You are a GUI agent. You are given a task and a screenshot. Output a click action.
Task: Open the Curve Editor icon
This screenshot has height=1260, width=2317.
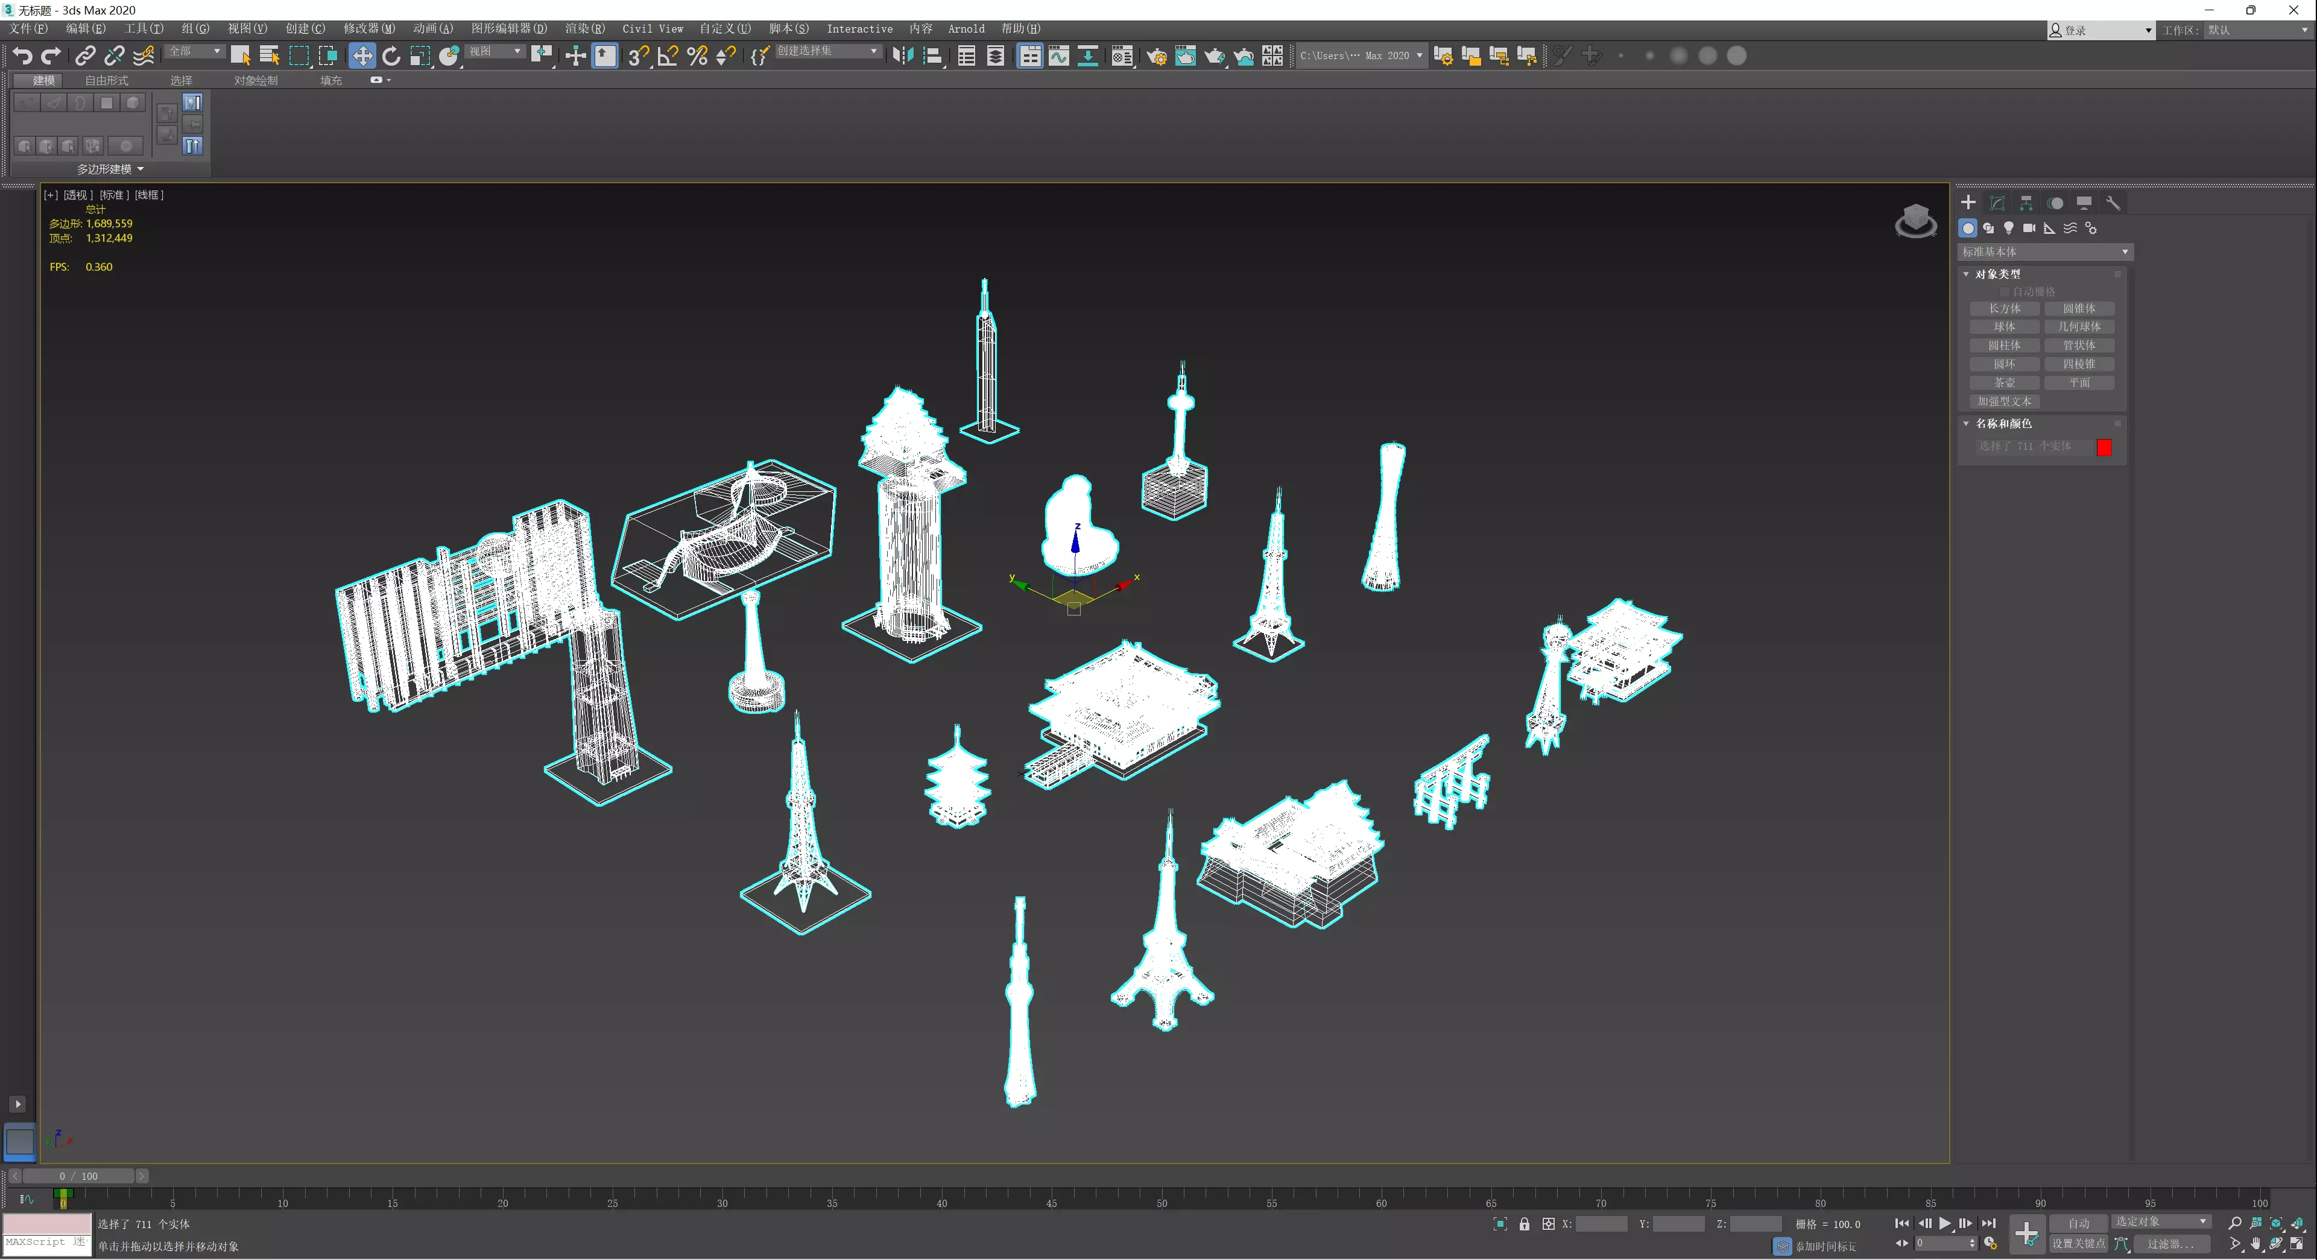[x=1058, y=55]
